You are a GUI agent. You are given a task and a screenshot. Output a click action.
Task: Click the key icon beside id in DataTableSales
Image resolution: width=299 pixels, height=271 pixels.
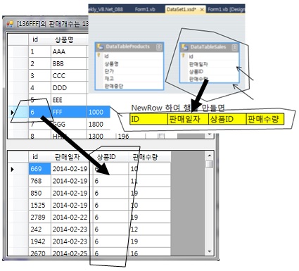coord(184,56)
